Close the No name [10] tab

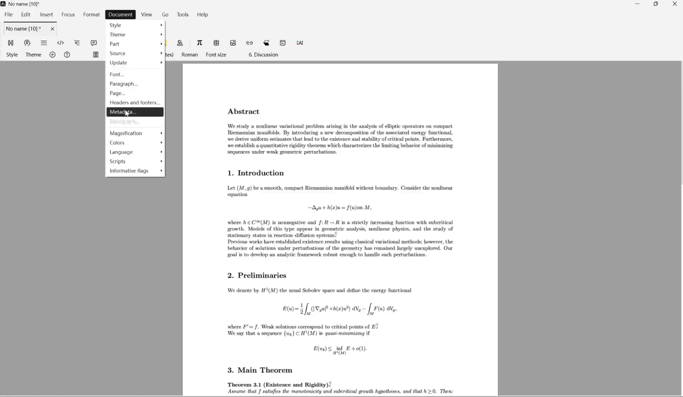(x=53, y=29)
